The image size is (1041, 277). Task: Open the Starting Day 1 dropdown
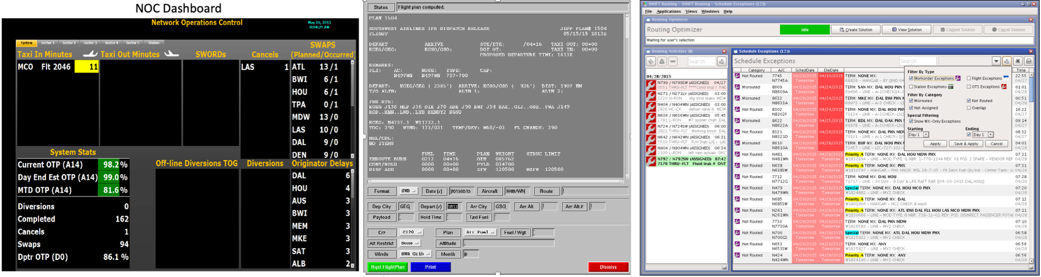pyautogui.click(x=926, y=135)
